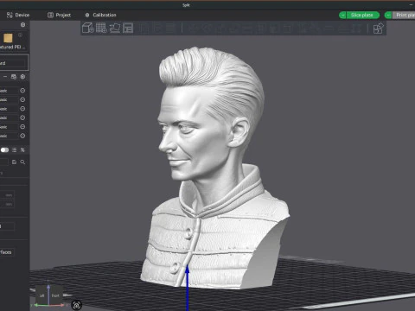Click the Add object cube icon
Viewport: 415px width, 311px height.
point(88,29)
